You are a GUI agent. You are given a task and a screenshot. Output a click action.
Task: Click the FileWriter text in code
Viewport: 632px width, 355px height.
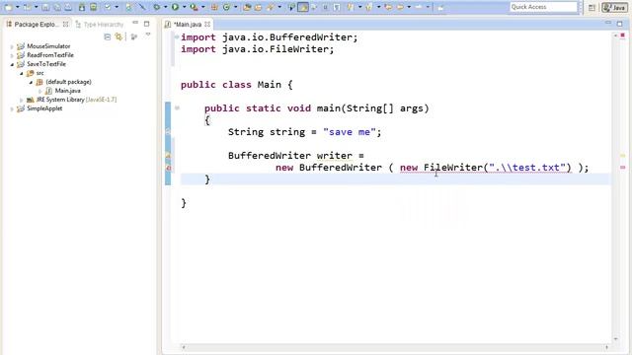[x=453, y=168]
